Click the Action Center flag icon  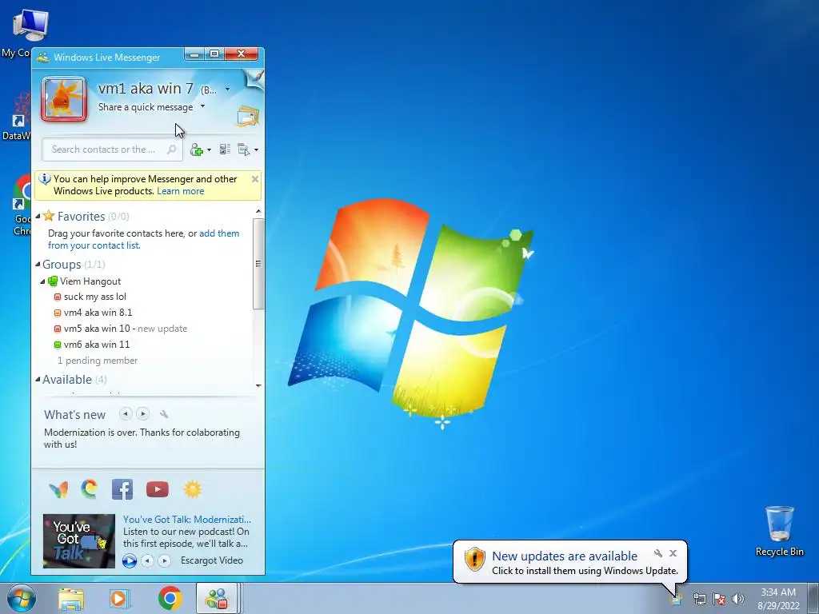point(719,599)
